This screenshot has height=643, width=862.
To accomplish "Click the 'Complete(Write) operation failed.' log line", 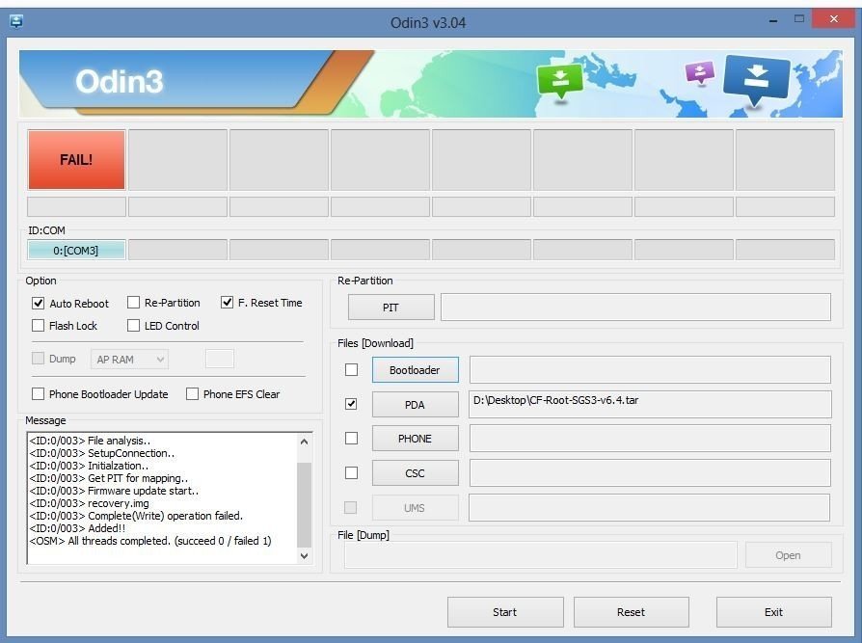I will [x=136, y=516].
